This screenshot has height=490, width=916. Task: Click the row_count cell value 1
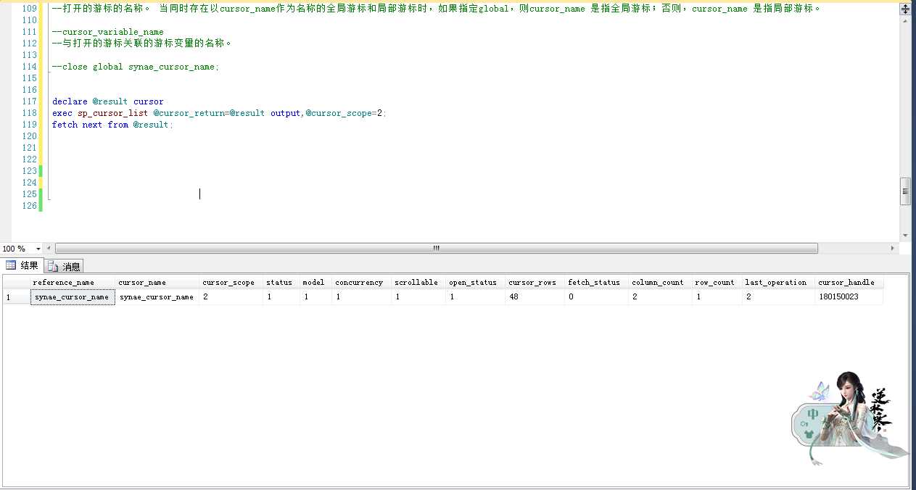pyautogui.click(x=717, y=297)
